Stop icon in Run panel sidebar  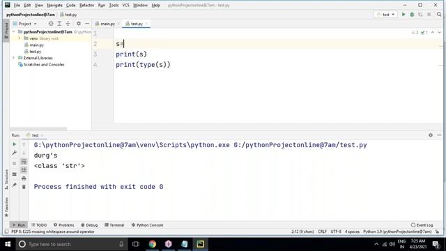click(x=14, y=163)
